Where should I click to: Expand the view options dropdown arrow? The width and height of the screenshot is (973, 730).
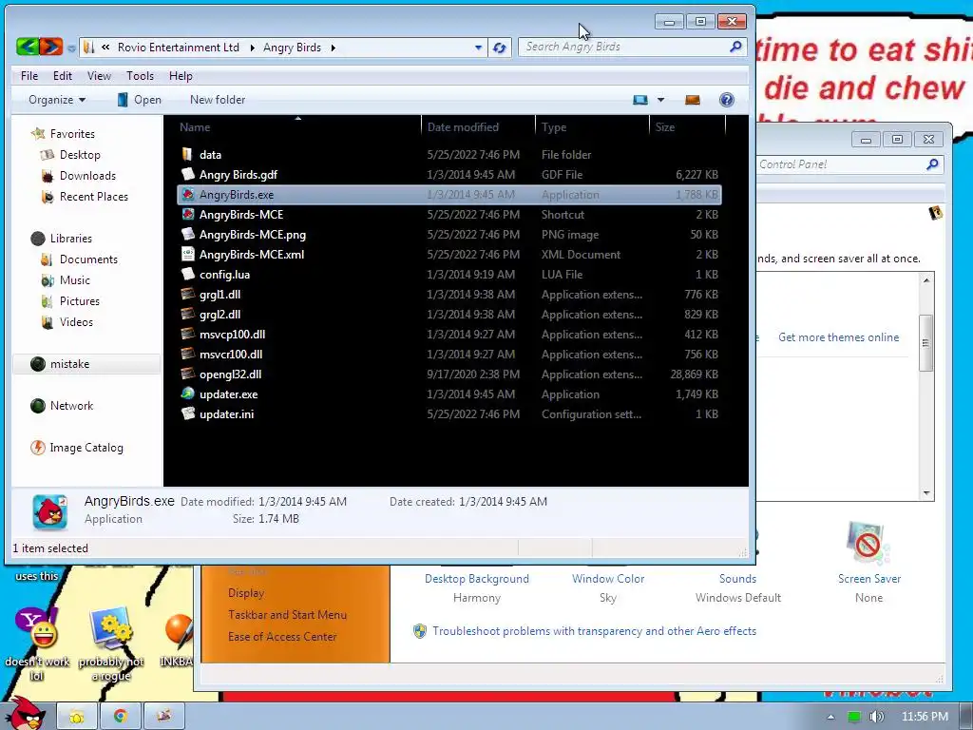tap(660, 100)
